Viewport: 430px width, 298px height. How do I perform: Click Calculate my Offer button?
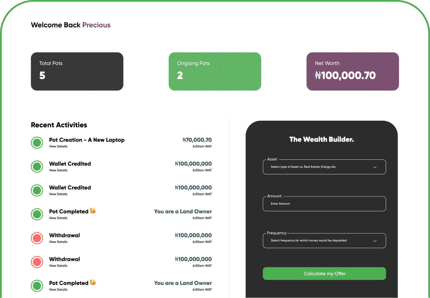[324, 273]
